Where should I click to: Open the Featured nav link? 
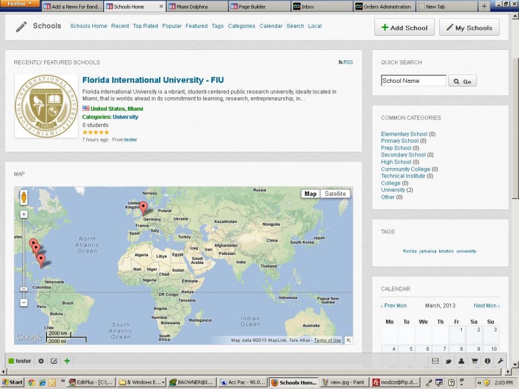[x=197, y=26]
